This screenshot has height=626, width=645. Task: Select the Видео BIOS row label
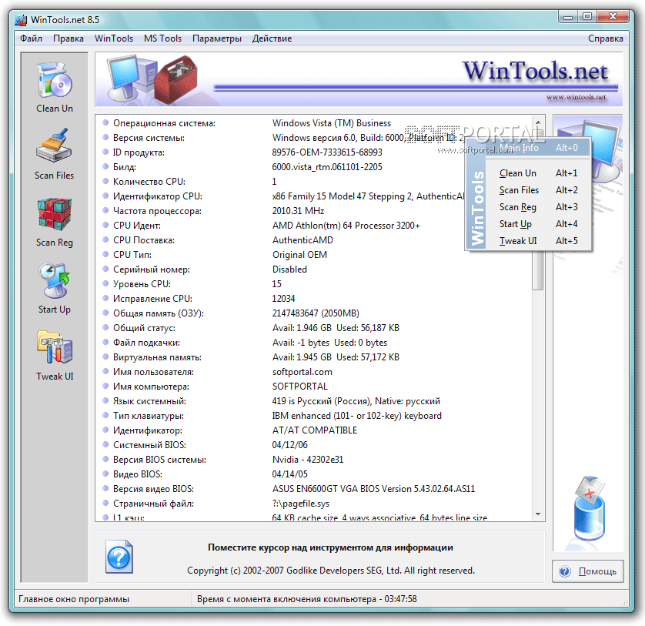point(138,474)
